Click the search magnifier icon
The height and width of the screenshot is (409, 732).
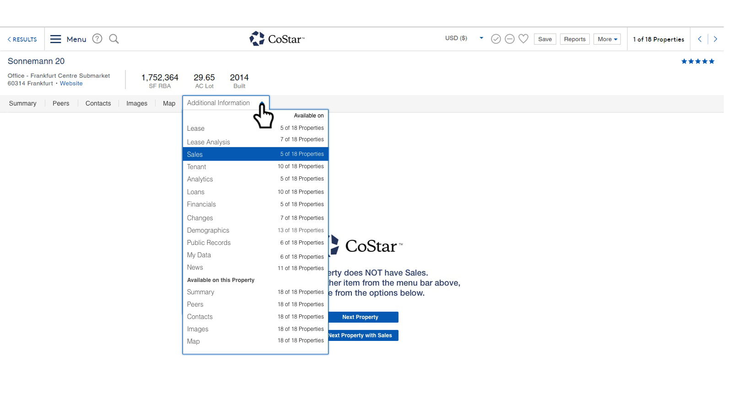(x=114, y=39)
